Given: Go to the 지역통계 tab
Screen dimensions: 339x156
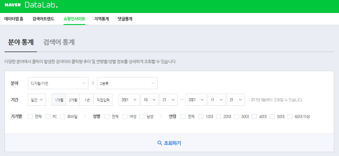Looking at the screenshot, I should point(102,19).
